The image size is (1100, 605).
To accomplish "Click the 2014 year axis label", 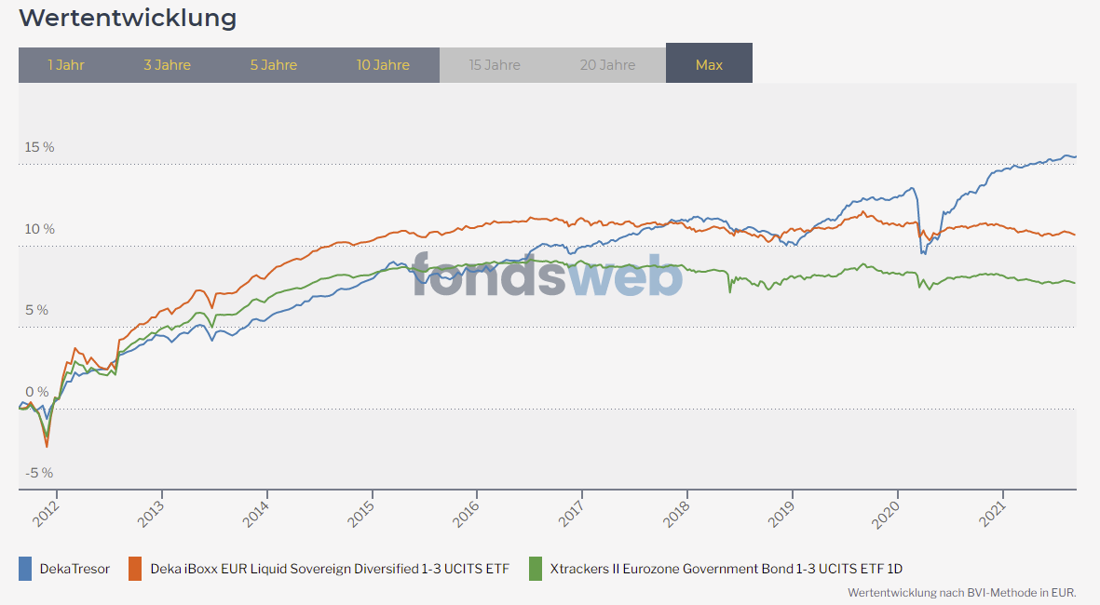I will [x=256, y=514].
